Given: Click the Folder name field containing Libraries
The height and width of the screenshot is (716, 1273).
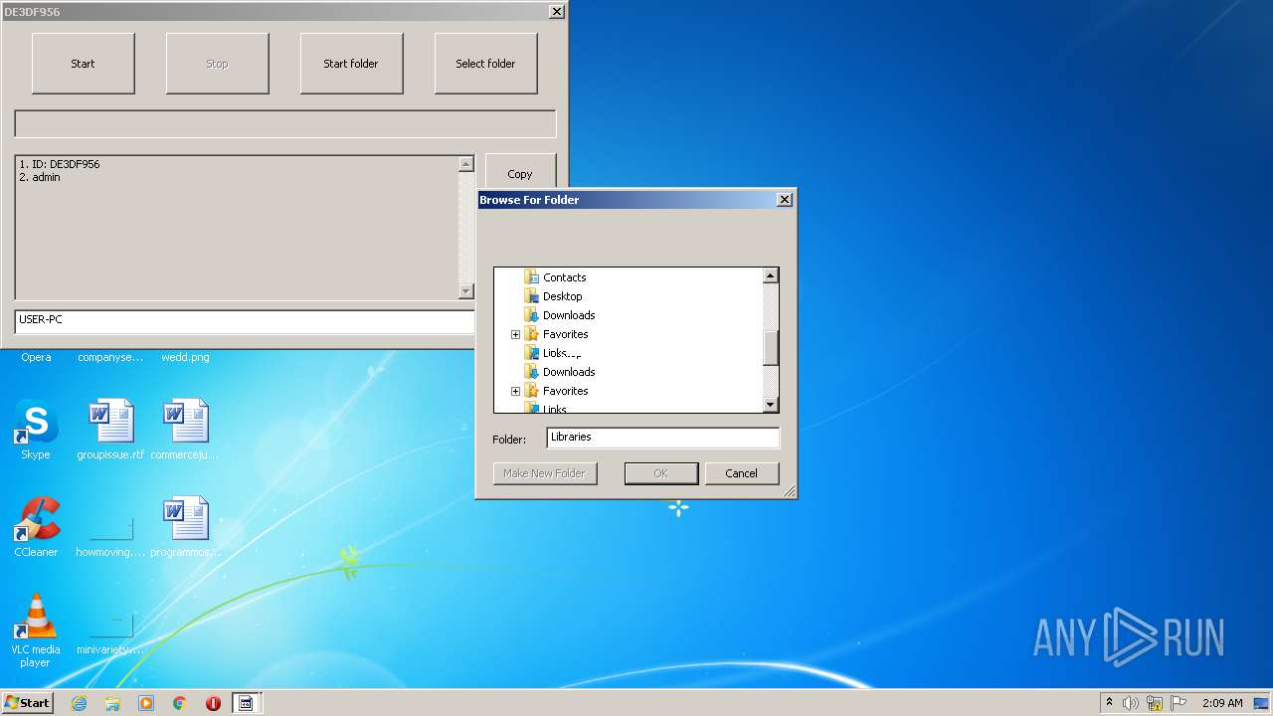Looking at the screenshot, I should pos(662,438).
